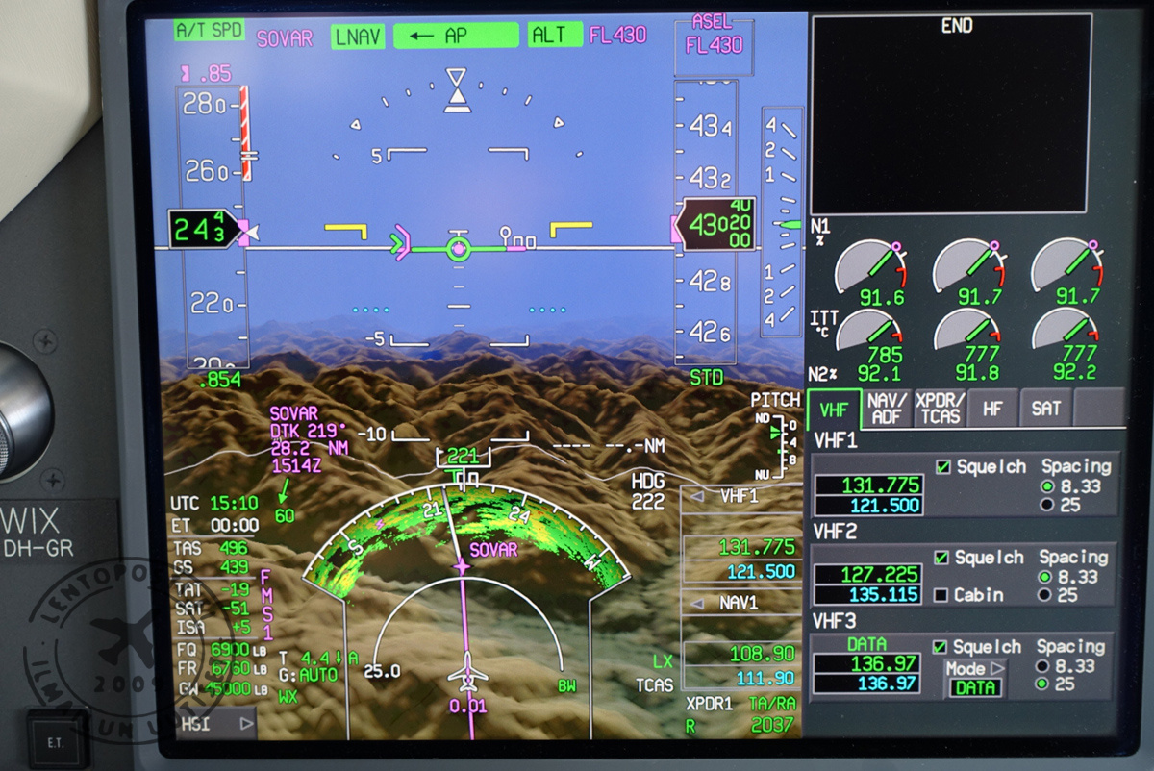The image size is (1154, 771).
Task: Open the NAV1 radio selector arrow
Action: coord(698,604)
